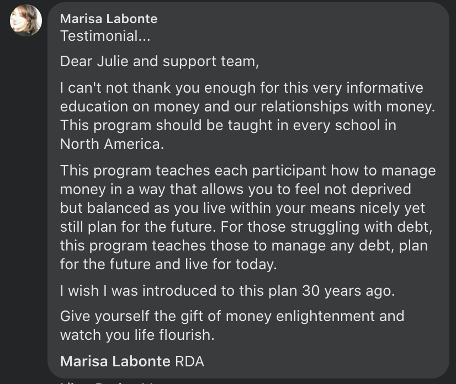456x384 pixels.
Task: Click the line starting 'but balanced as you live'
Action: 242,208
